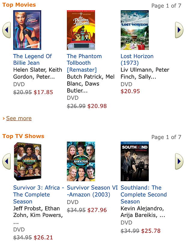Click the $17.85 sale price for Billie Jean
Screen dimensions: 186x241
pos(43,92)
